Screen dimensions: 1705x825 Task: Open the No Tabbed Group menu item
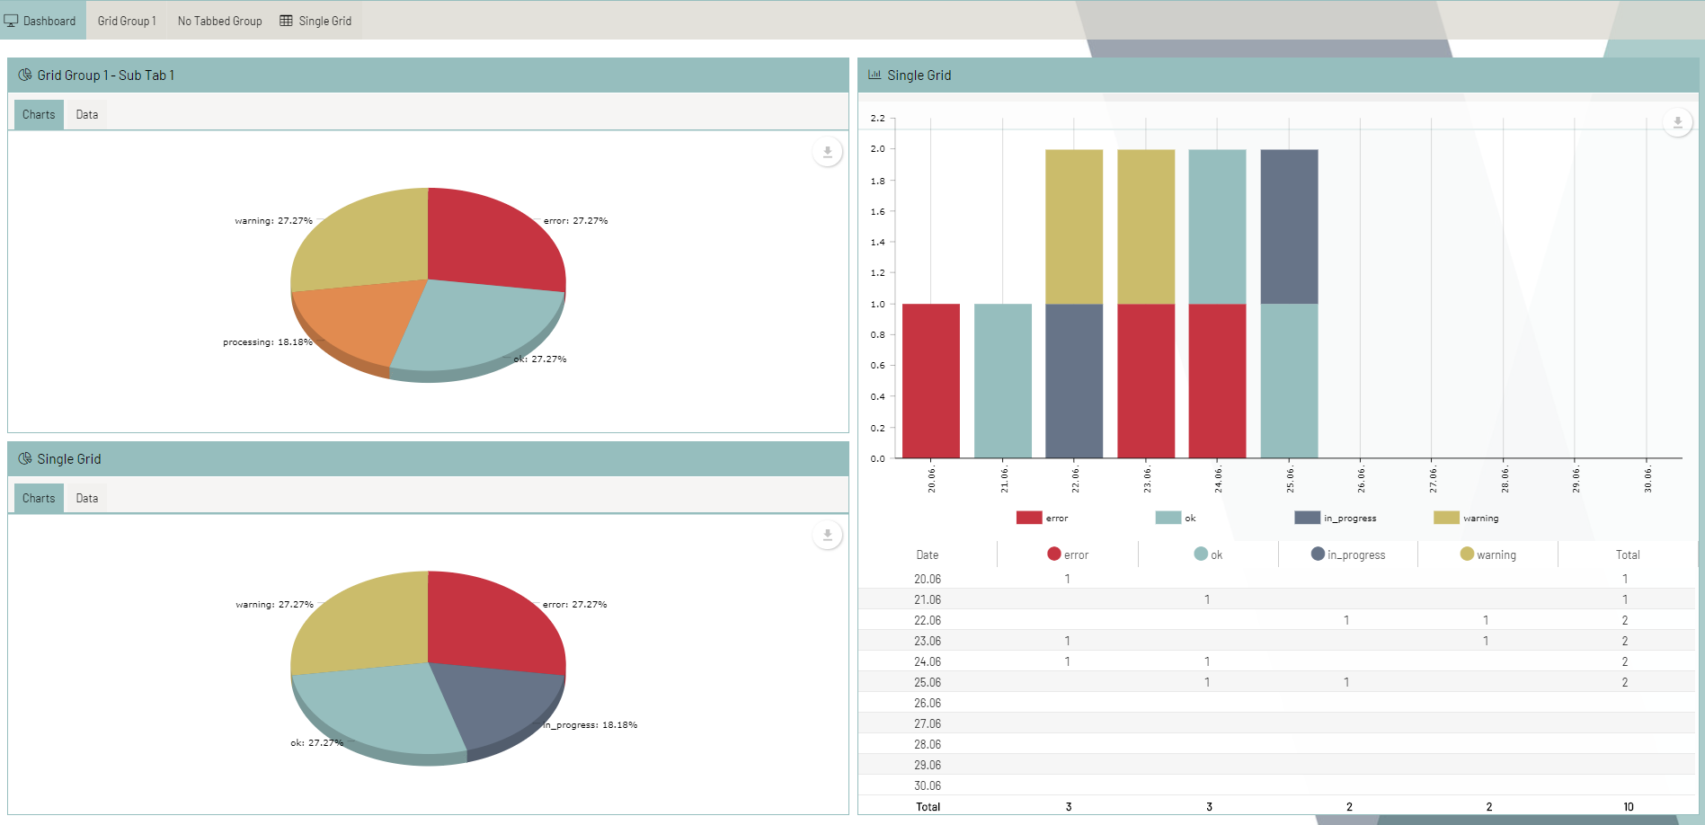218,20
